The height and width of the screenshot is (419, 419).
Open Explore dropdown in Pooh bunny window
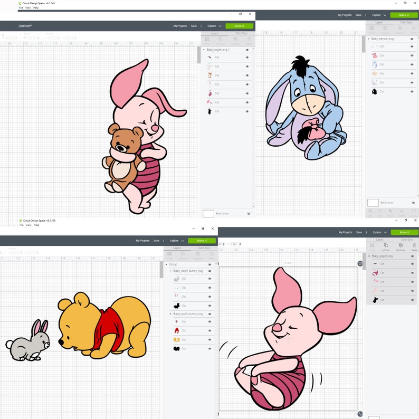[x=177, y=241]
